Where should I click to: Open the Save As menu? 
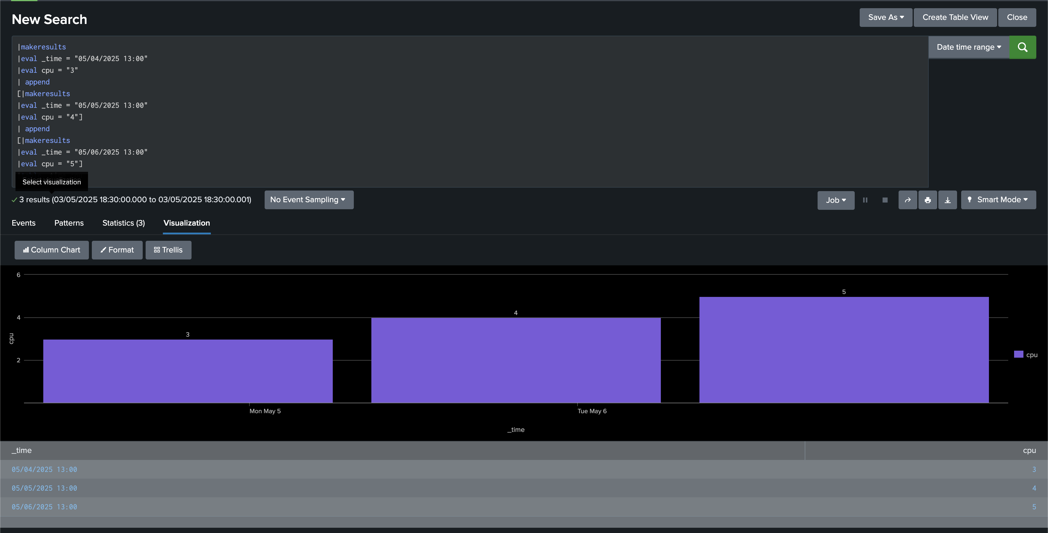[885, 17]
